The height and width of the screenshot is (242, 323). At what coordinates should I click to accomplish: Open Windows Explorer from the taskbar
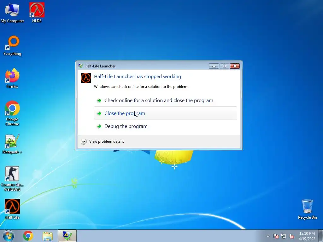pyautogui.click(x=48, y=236)
